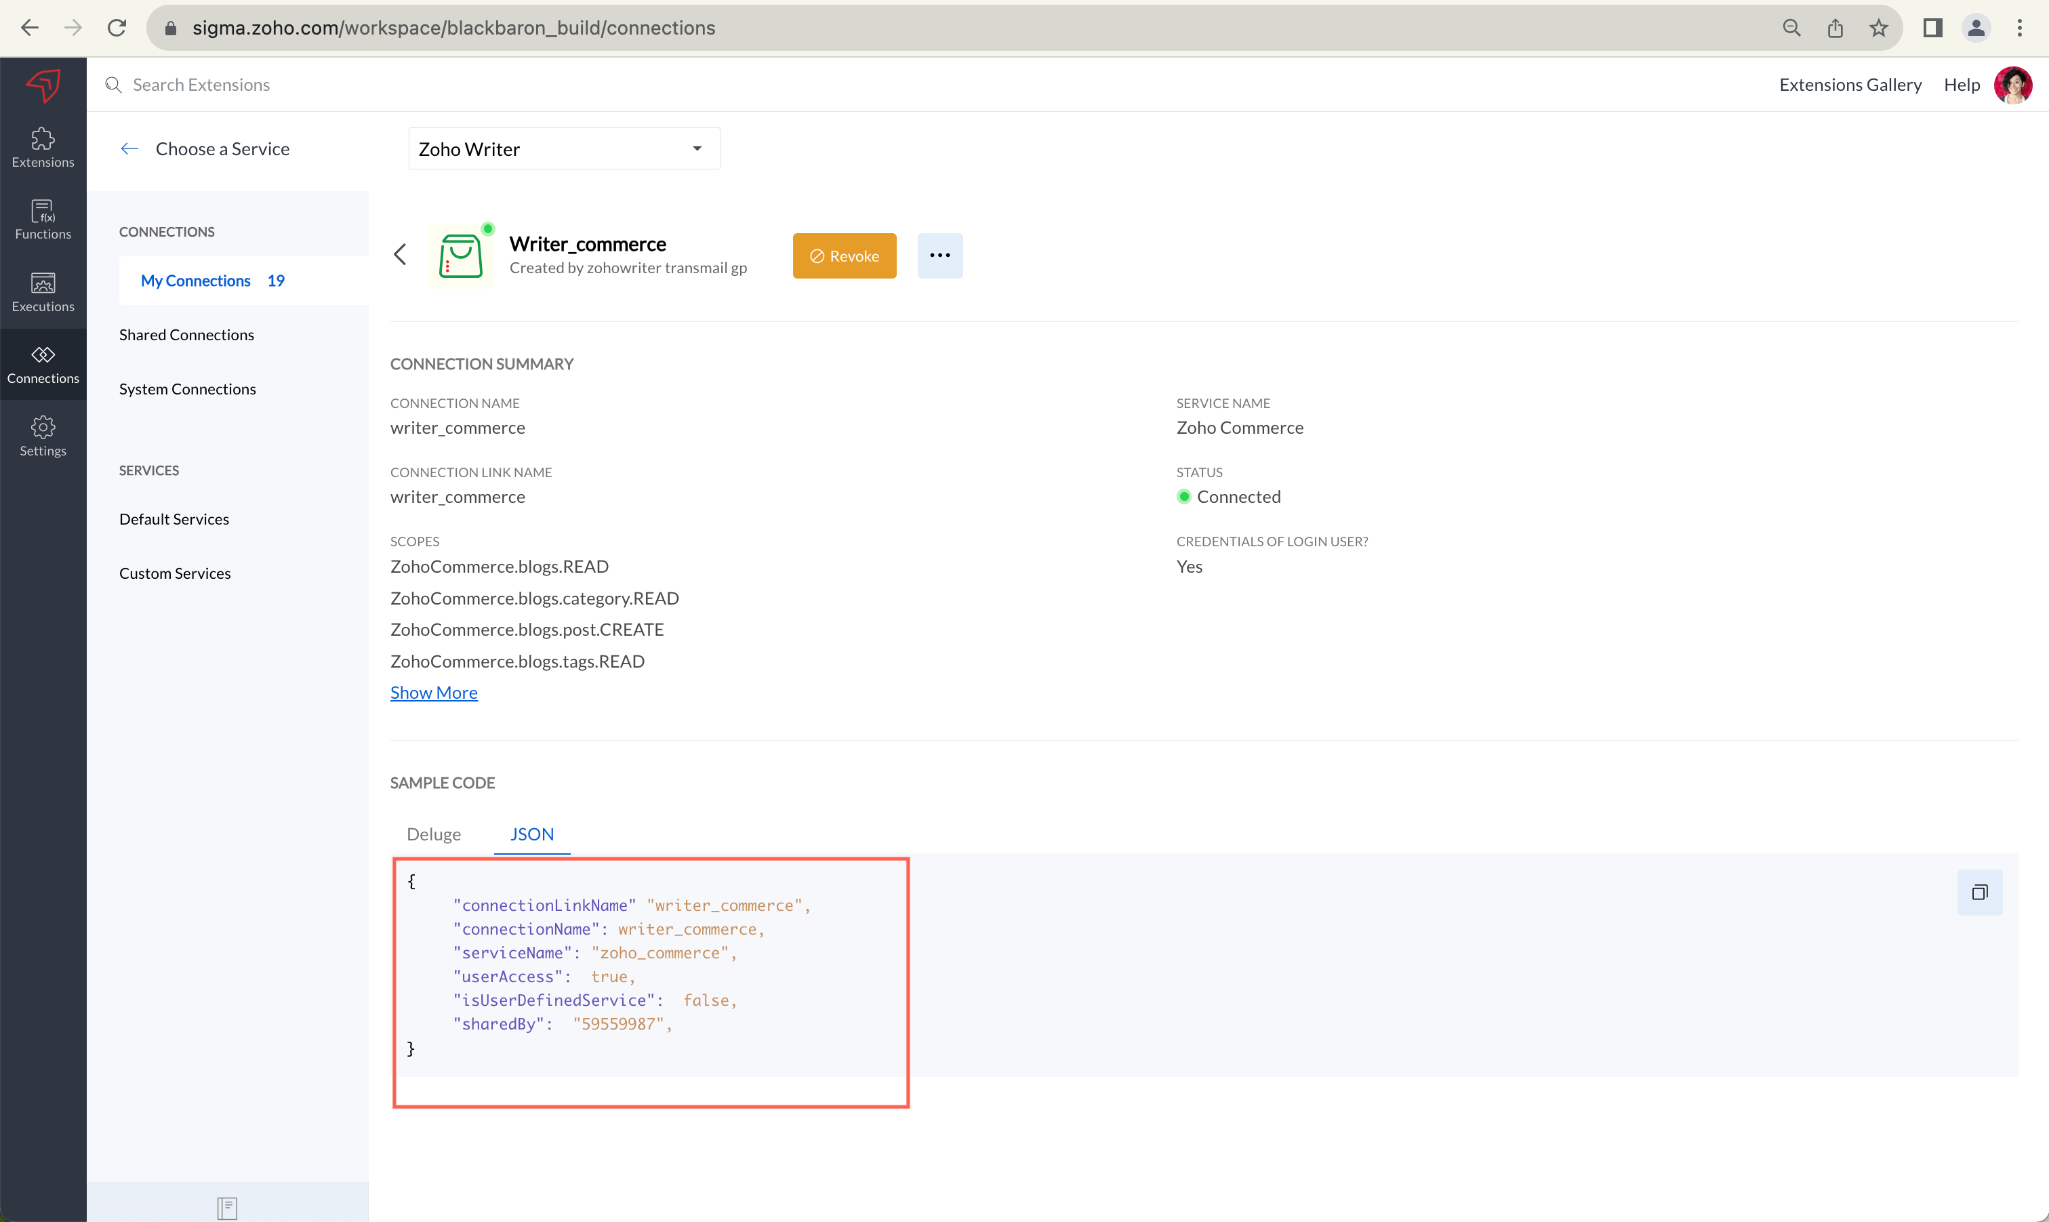
Task: Select My Connections in the sidebar
Action: pyautogui.click(x=244, y=281)
